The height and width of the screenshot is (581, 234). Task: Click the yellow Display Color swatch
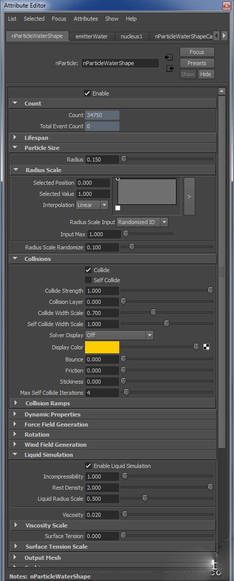pyautogui.click(x=102, y=347)
